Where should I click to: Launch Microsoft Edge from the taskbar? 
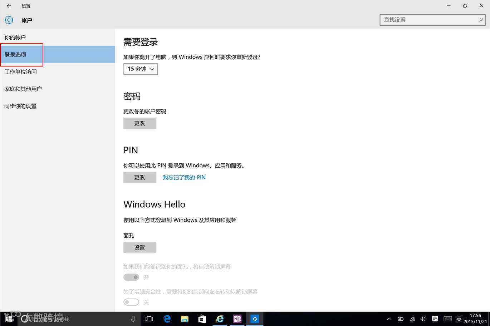pos(167,319)
